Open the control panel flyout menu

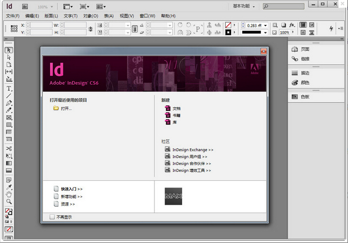click(340, 28)
